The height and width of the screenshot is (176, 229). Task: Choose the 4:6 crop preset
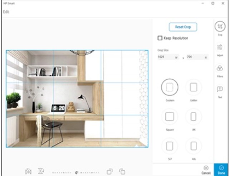coord(194,146)
